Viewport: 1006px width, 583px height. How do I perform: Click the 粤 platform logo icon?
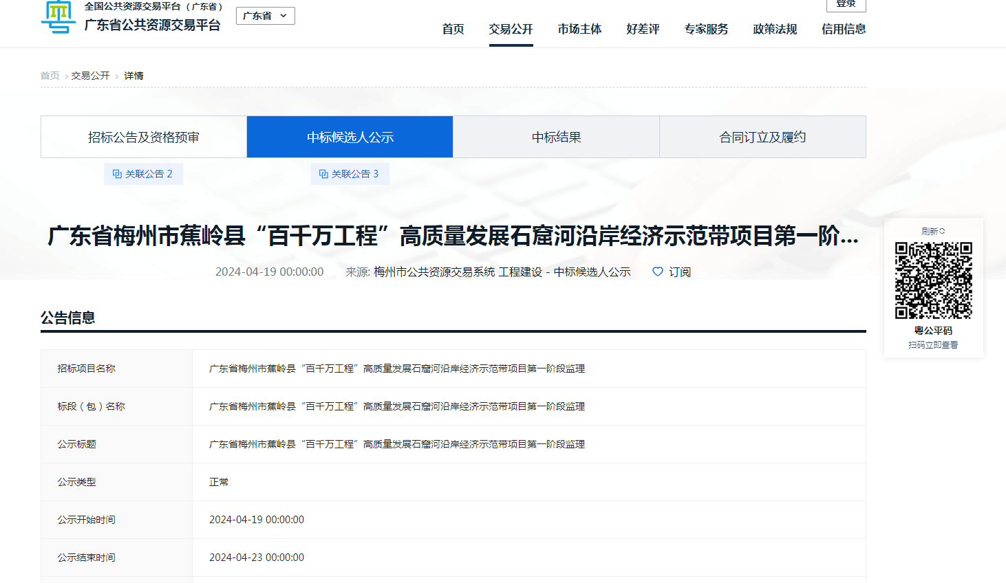pos(58,16)
